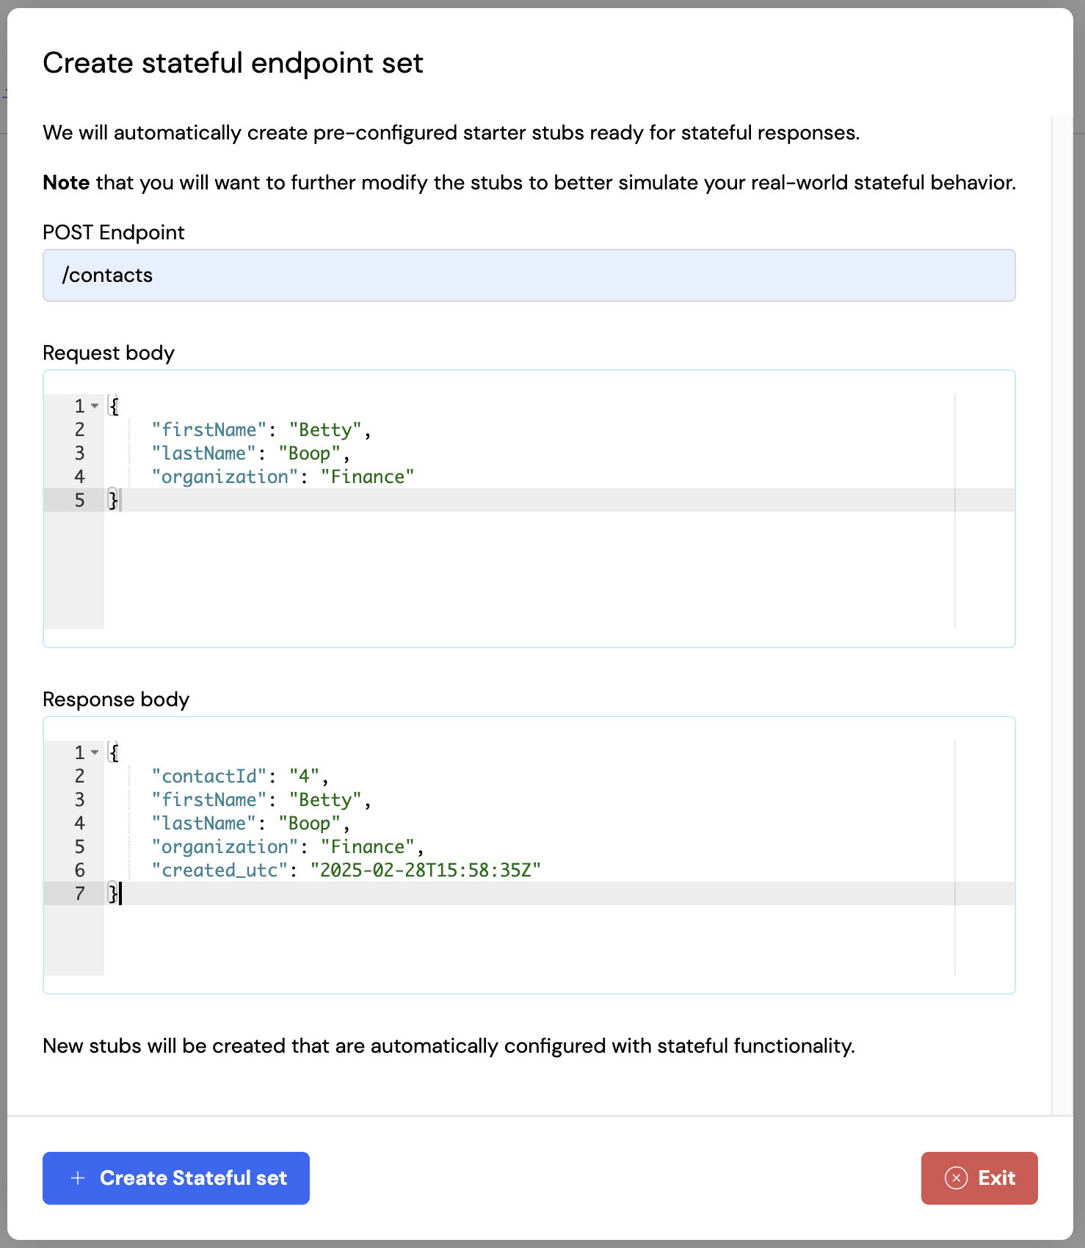Click inside the empty Request body editor area
Image resolution: width=1085 pixels, height=1248 pixels.
click(x=514, y=573)
